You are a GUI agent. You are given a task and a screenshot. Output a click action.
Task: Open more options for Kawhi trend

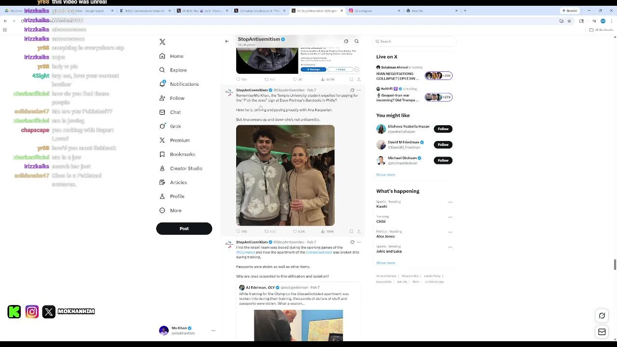[x=450, y=202]
